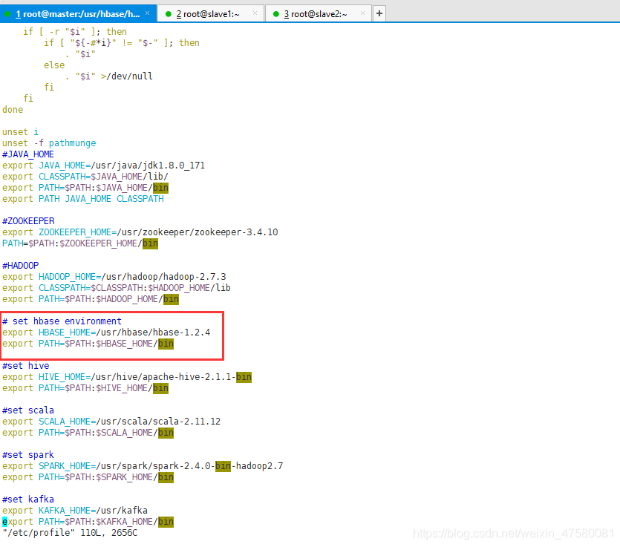Viewport: 620px width, 547px height.
Task: Click the 'if [ -r "$i" ]; then' line
Action: click(75, 32)
